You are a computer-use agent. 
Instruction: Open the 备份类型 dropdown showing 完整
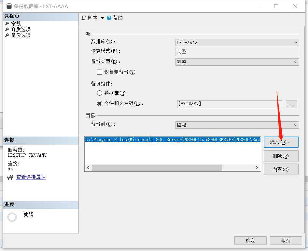tap(237, 62)
